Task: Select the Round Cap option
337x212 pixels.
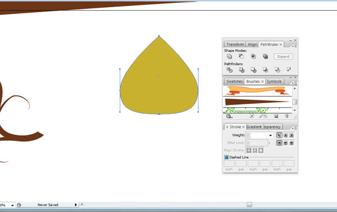Action: (x=285, y=135)
